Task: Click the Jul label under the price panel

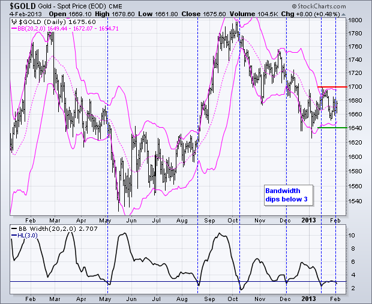Action: 157,221
